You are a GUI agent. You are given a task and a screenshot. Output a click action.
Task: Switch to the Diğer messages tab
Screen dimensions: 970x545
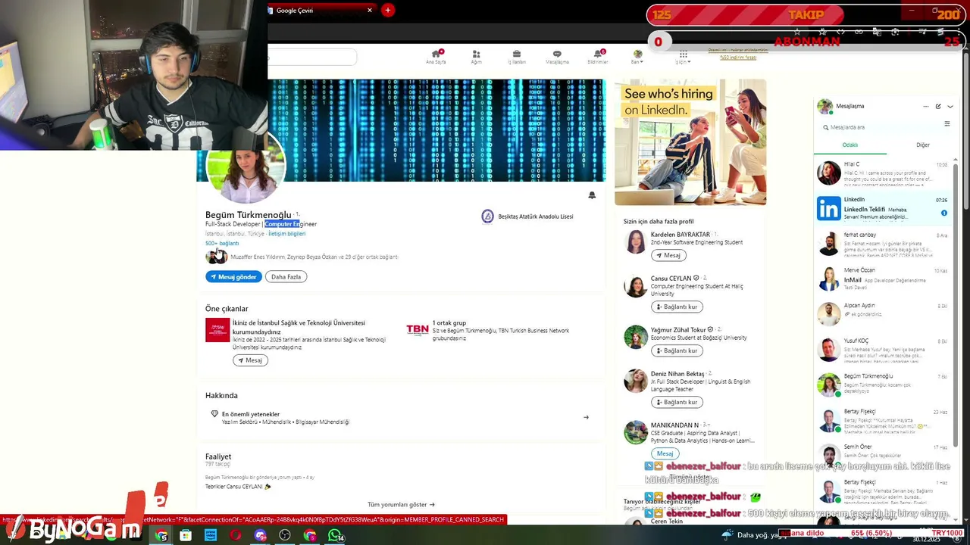click(x=923, y=145)
